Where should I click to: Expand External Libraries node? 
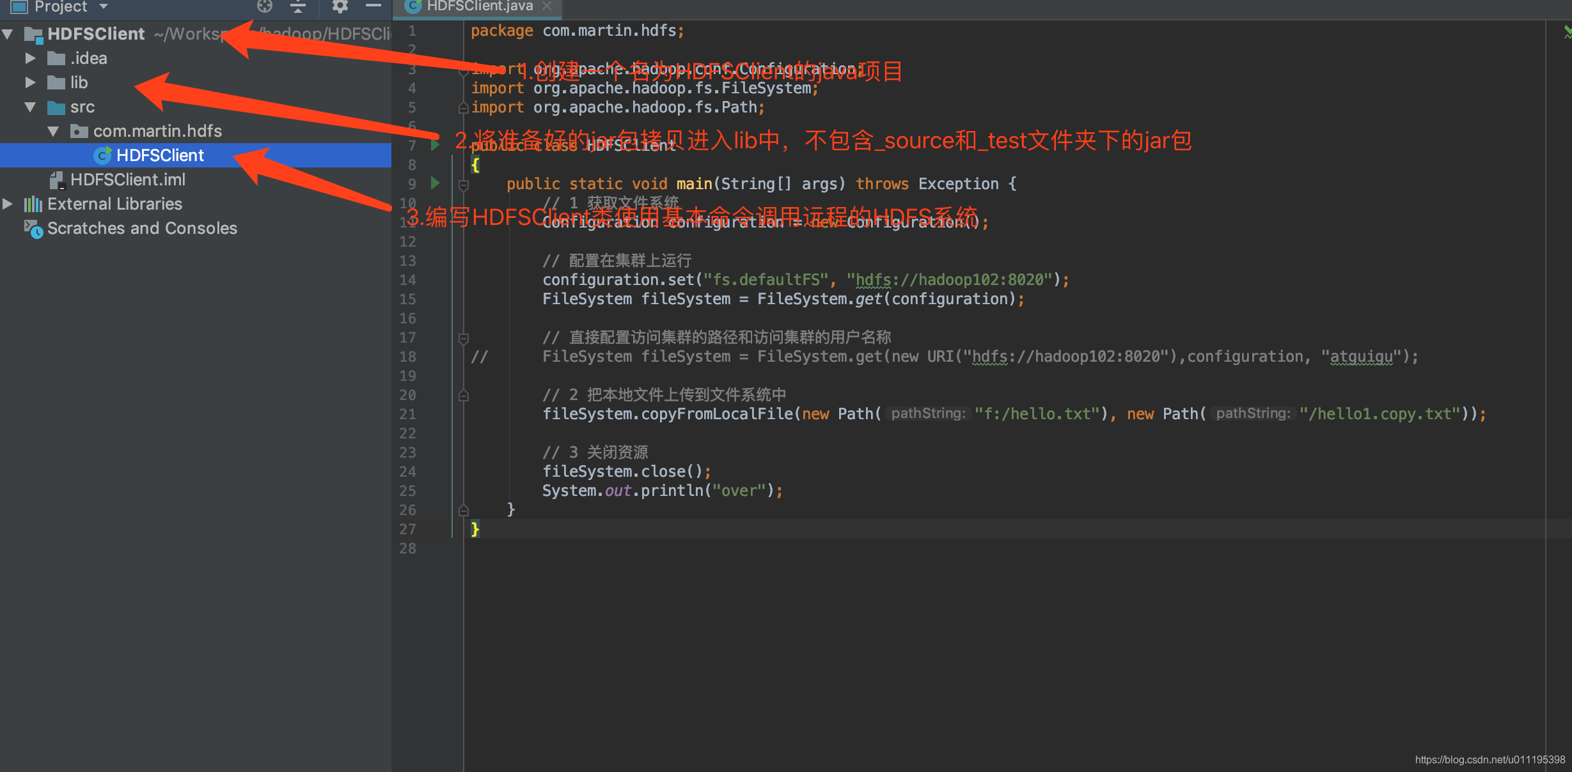pyautogui.click(x=8, y=205)
